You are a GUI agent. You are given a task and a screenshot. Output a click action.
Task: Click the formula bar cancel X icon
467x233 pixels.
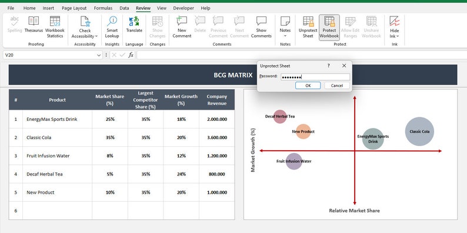[x=114, y=55]
